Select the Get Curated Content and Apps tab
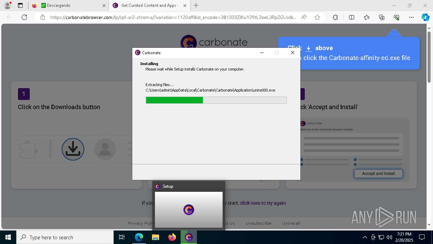Image resolution: width=433 pixels, height=244 pixels. point(149,5)
